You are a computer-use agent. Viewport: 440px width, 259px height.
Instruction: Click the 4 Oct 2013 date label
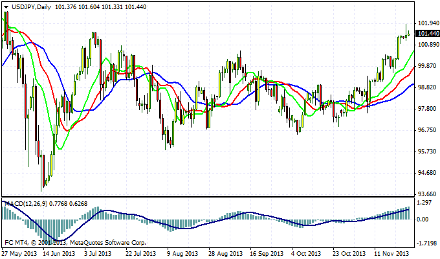tap(306, 253)
